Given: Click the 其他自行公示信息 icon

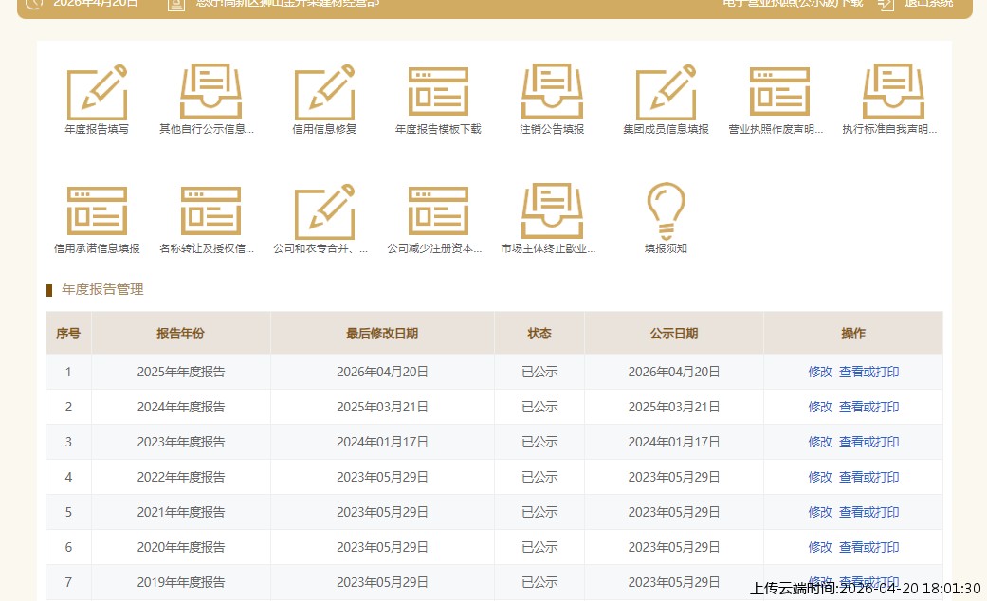Looking at the screenshot, I should [210, 93].
